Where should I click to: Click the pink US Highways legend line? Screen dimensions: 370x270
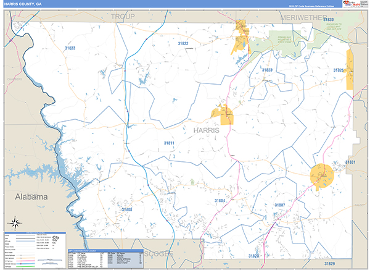click(25, 261)
